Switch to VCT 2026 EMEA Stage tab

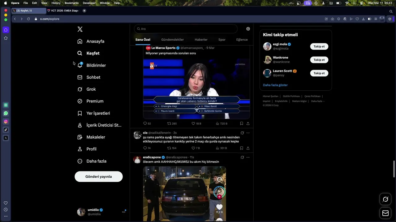[63, 10]
